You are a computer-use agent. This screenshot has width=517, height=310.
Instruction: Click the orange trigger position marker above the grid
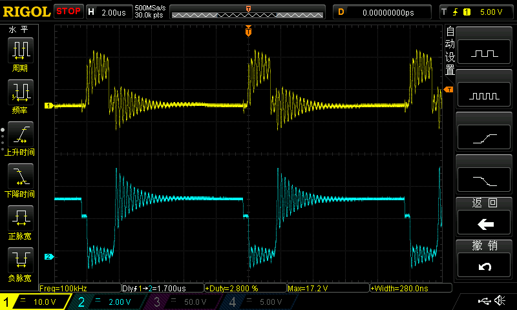[248, 31]
